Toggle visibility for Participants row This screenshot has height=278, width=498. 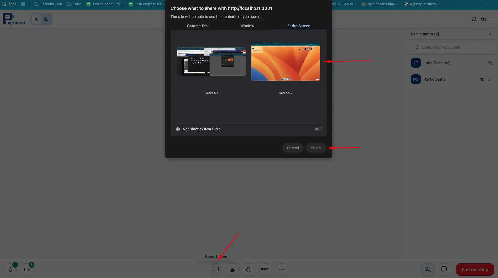click(482, 79)
